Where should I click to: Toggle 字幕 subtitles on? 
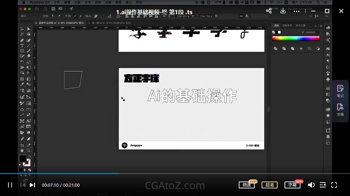(292, 185)
